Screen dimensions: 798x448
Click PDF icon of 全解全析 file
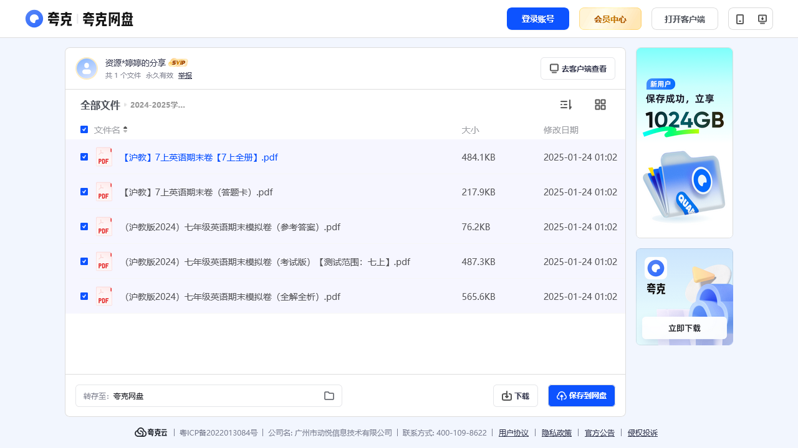[104, 296]
